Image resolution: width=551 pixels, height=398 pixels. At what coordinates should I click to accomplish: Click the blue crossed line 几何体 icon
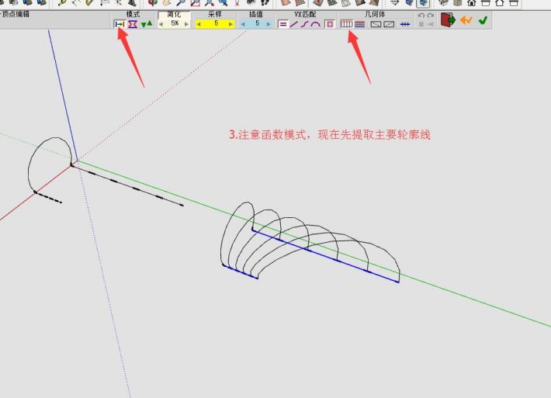pyautogui.click(x=405, y=24)
